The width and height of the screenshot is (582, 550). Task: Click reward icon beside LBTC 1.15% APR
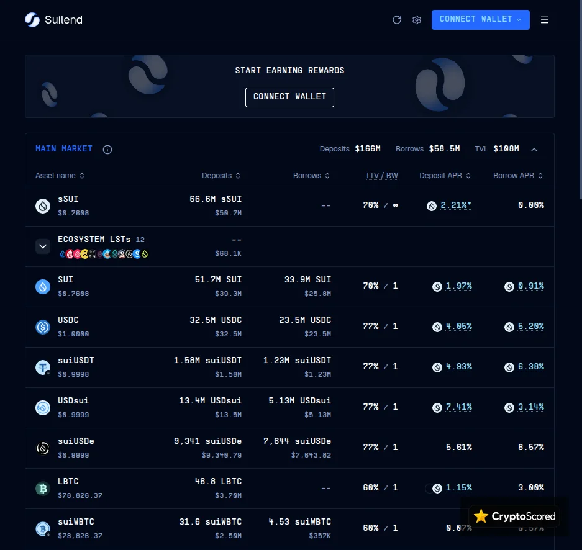pyautogui.click(x=437, y=489)
